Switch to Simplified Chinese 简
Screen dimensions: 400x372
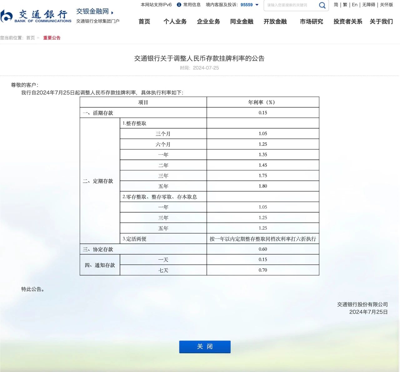coord(336,5)
